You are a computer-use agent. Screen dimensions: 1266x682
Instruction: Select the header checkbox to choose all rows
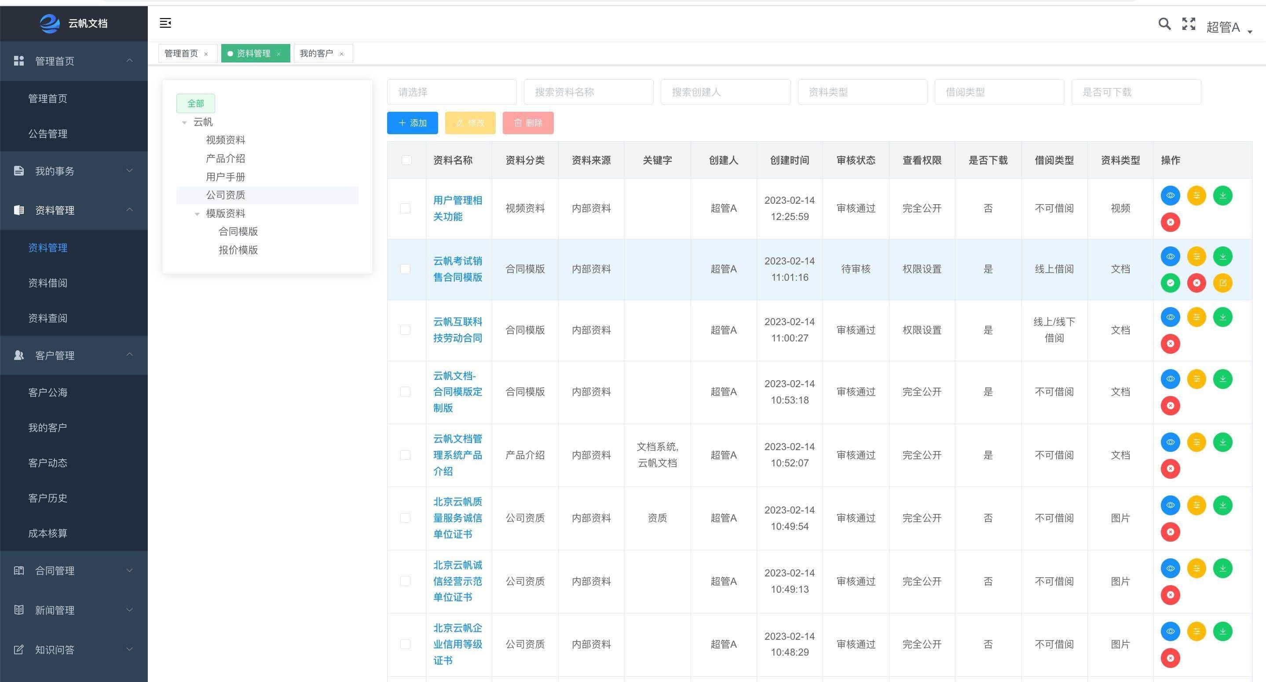(x=406, y=160)
